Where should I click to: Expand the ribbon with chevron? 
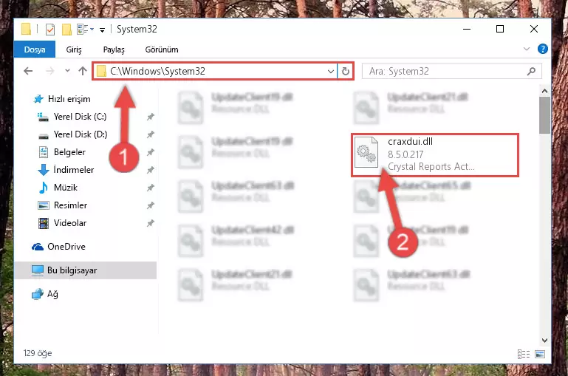click(x=527, y=49)
